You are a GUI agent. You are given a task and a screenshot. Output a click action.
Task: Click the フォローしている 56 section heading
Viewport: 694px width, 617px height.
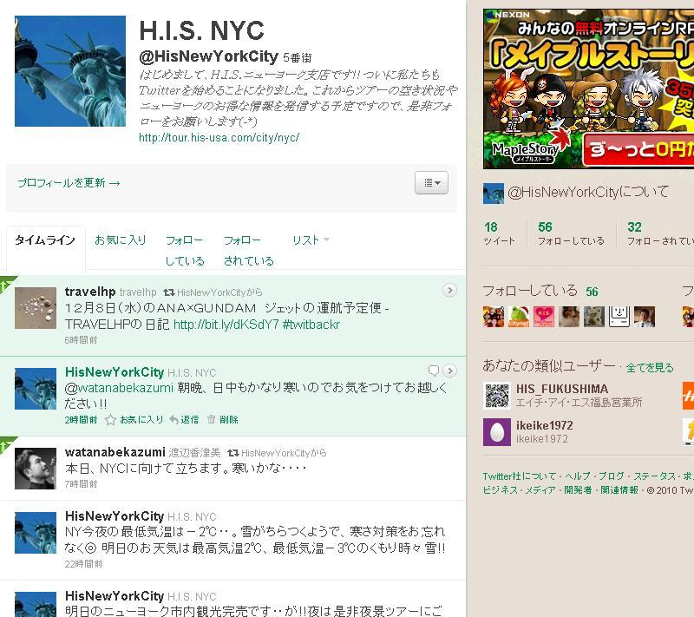pyautogui.click(x=540, y=291)
